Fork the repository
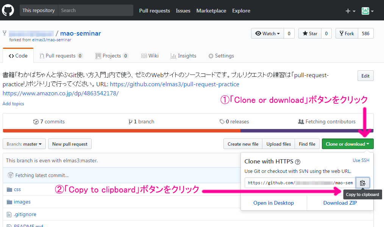This screenshot has width=384, height=227. tap(347, 34)
